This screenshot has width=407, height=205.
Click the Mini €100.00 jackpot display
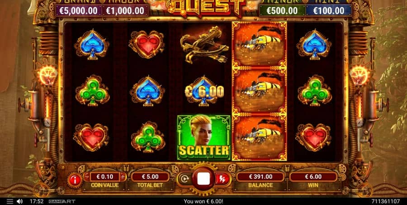pyautogui.click(x=329, y=11)
